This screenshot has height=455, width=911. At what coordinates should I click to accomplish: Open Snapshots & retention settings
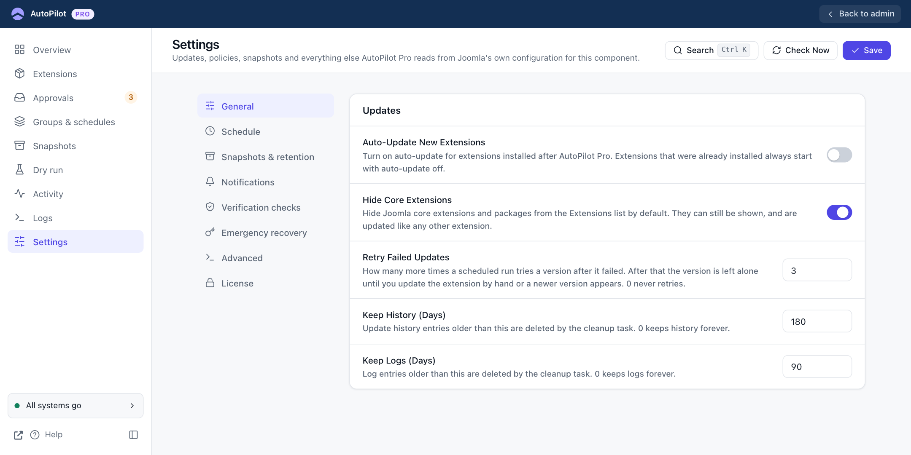[x=266, y=157]
